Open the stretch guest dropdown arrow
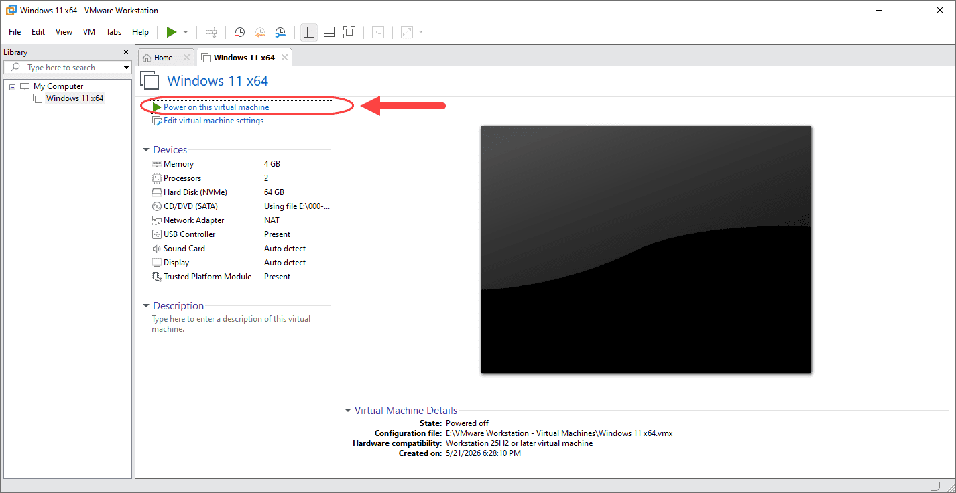Viewport: 956px width, 493px height. 421,32
